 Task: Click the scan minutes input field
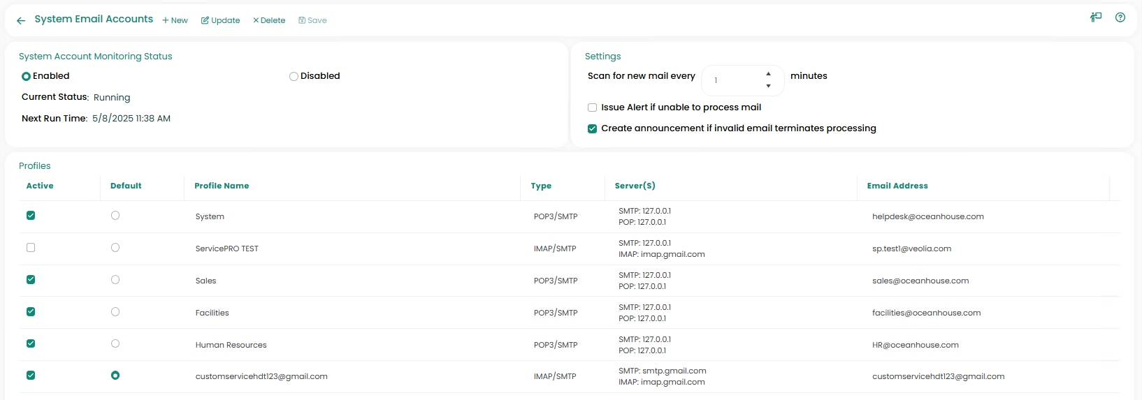click(734, 80)
